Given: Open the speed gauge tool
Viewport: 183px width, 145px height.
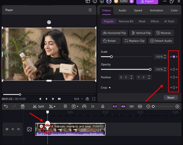Looking at the screenshot, I should click(x=84, y=106).
